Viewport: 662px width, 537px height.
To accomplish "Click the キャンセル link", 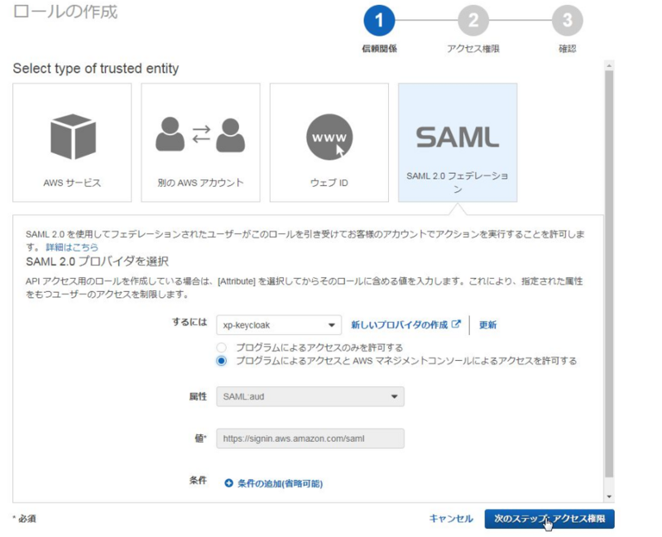I will pyautogui.click(x=451, y=519).
